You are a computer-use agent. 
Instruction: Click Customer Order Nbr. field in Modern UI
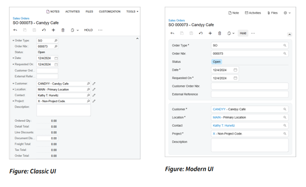tap(250, 86)
